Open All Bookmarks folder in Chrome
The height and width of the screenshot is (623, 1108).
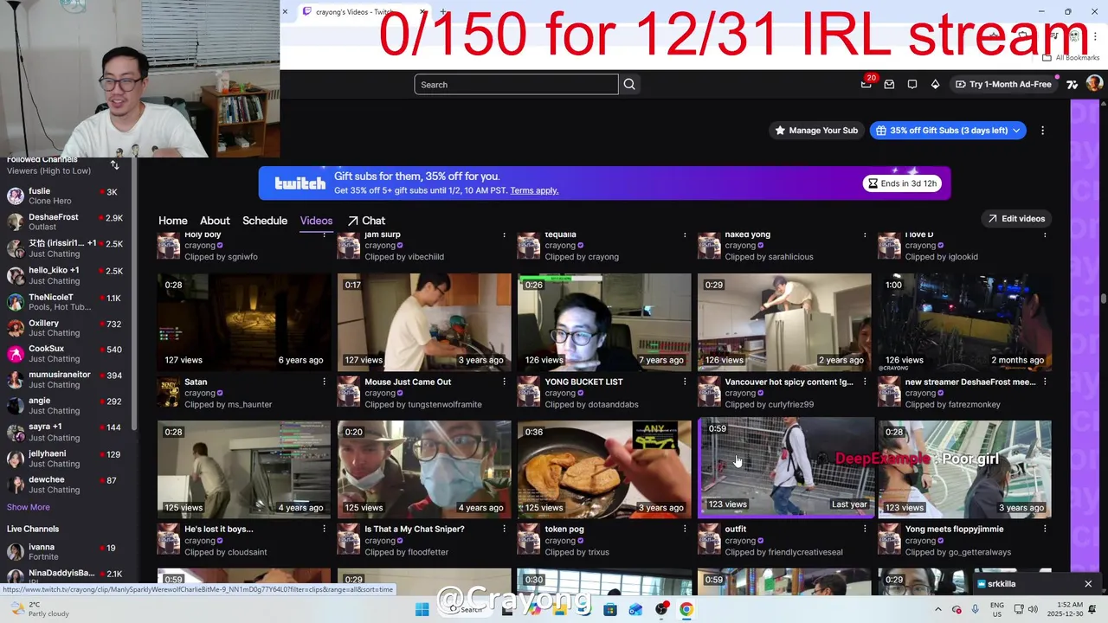point(1071,58)
